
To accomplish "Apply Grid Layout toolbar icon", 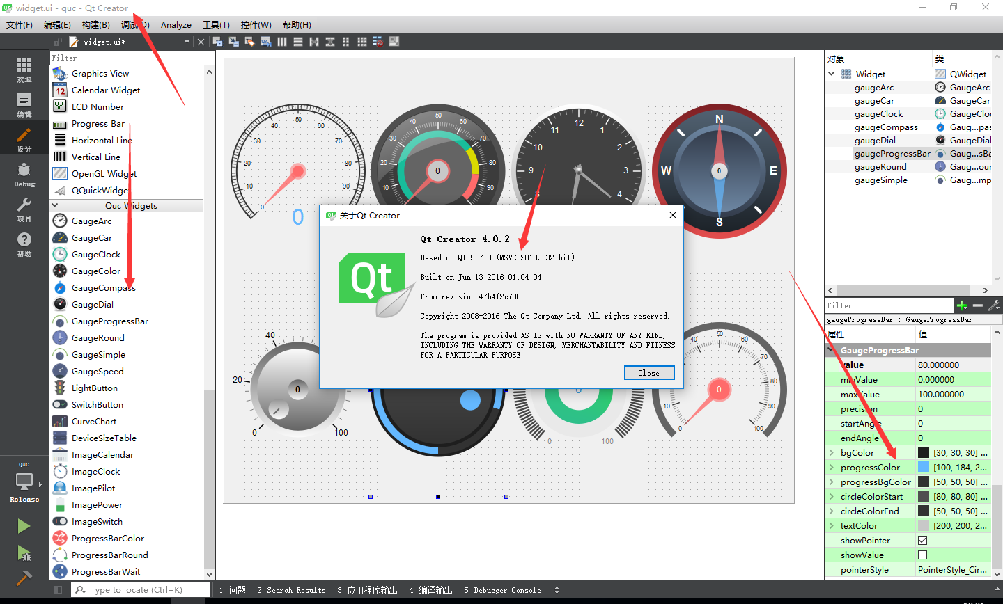I will click(x=362, y=42).
